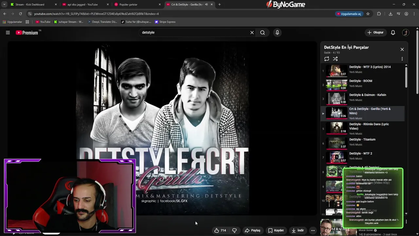Open notifications bell
419x236 pixels.
393,32
